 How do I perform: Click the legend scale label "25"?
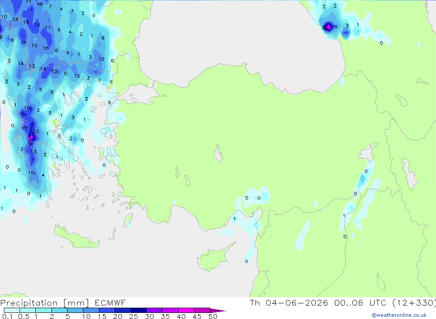tap(133, 316)
